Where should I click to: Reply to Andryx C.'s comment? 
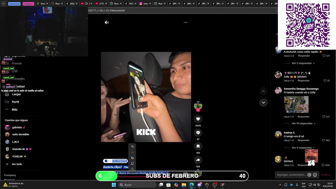pyautogui.click(x=303, y=140)
